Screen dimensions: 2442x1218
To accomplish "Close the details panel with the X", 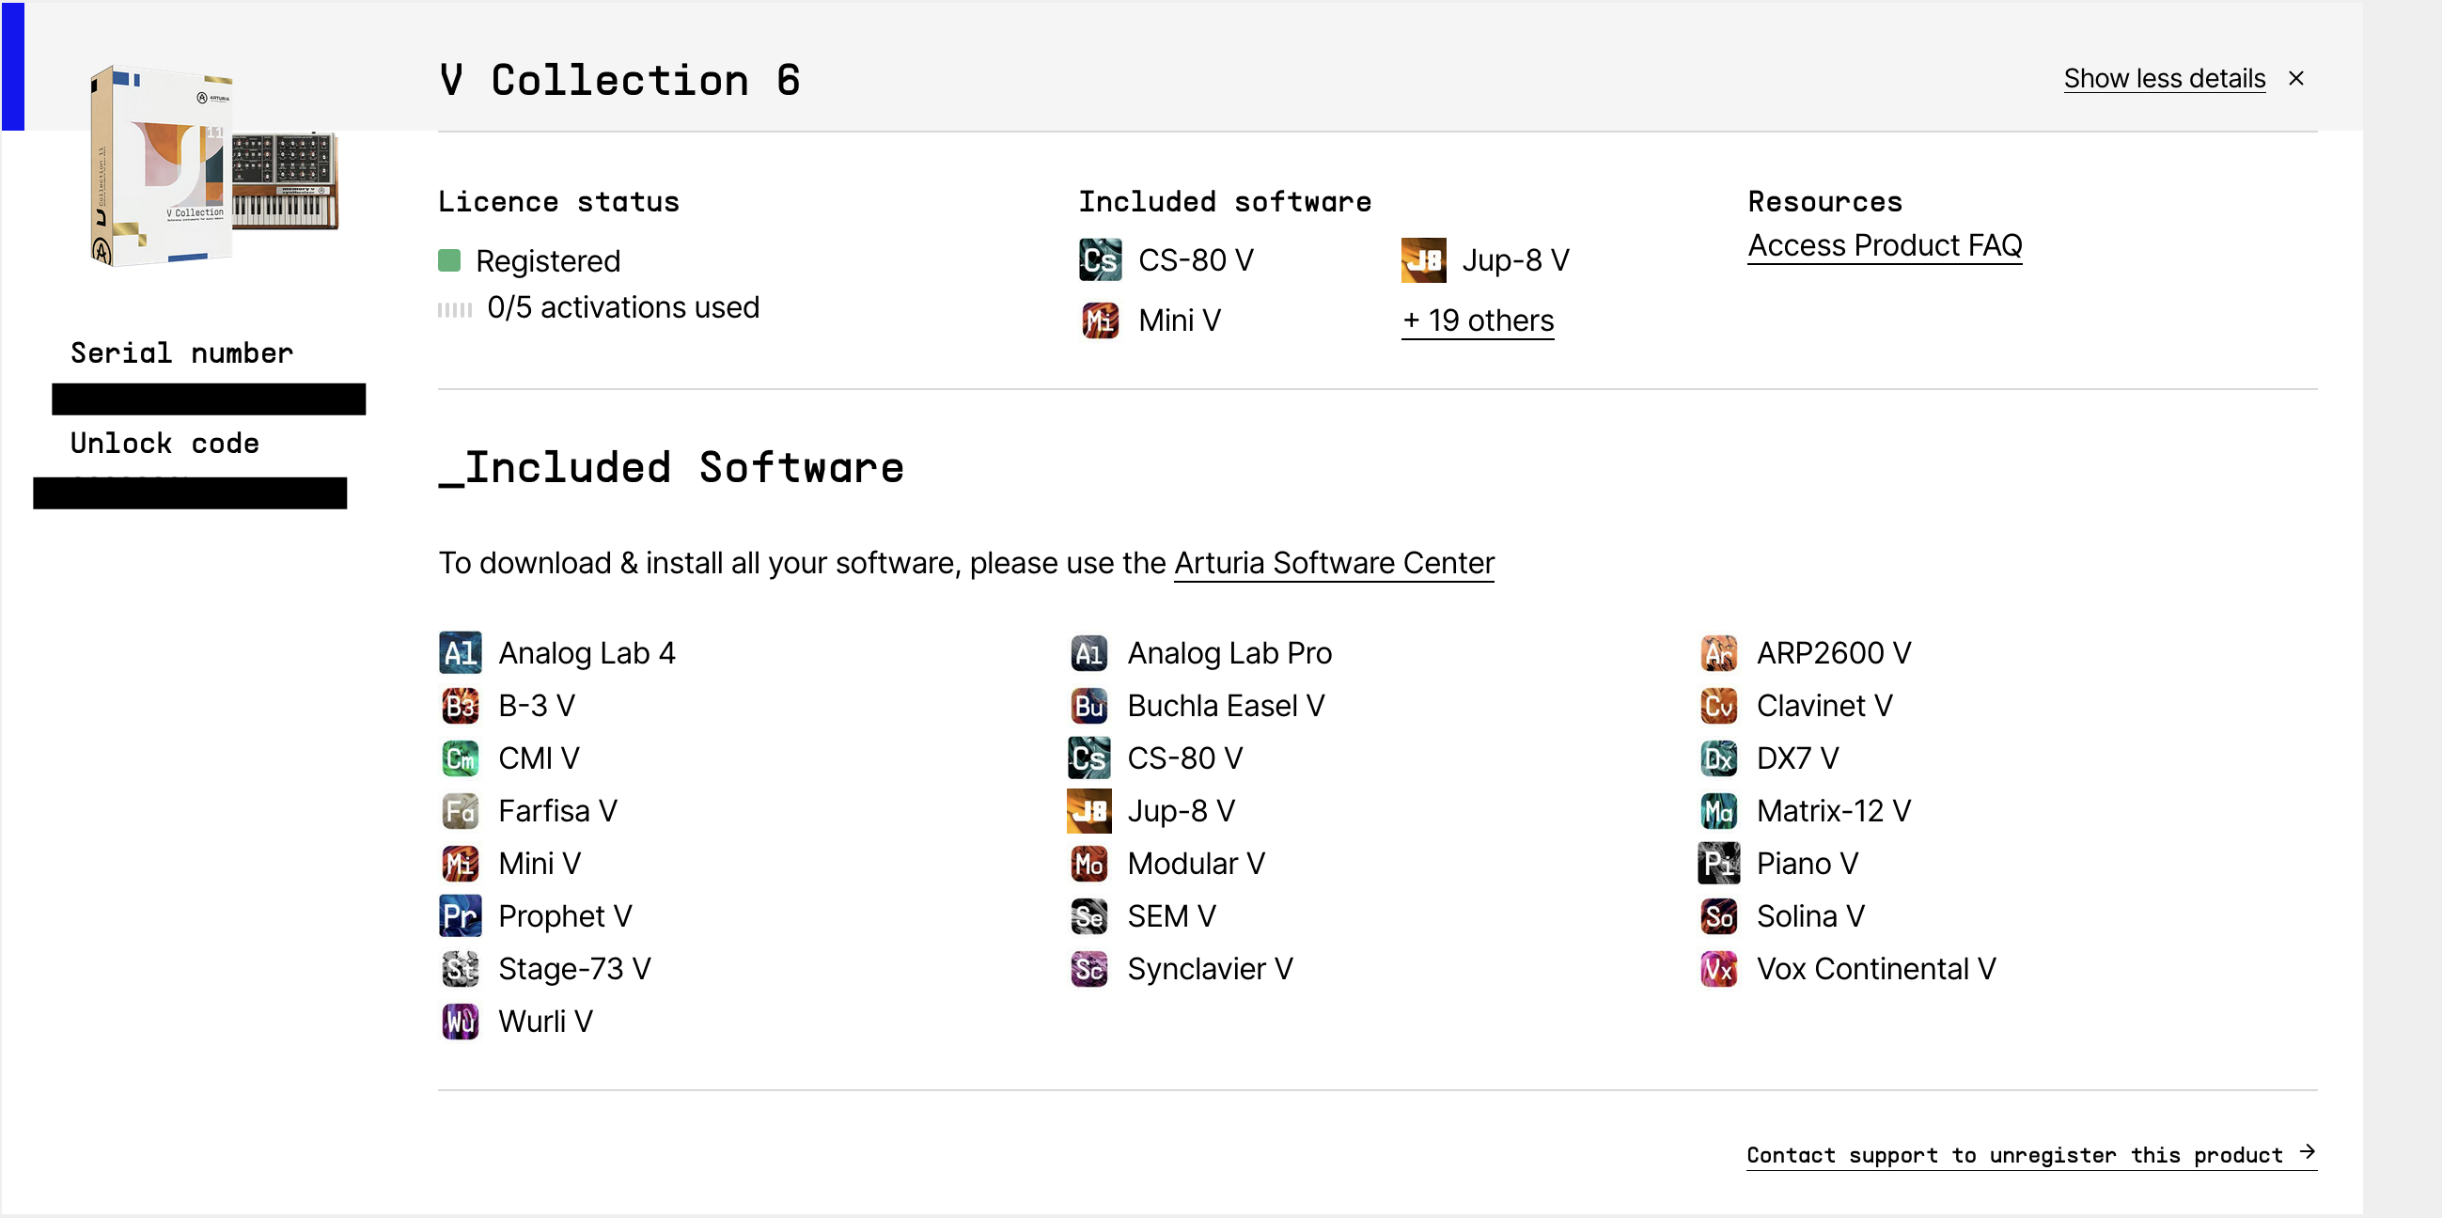I will (x=2295, y=78).
